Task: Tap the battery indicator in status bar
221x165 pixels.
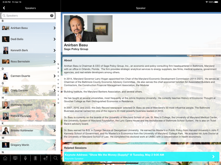Action: [216, 2]
